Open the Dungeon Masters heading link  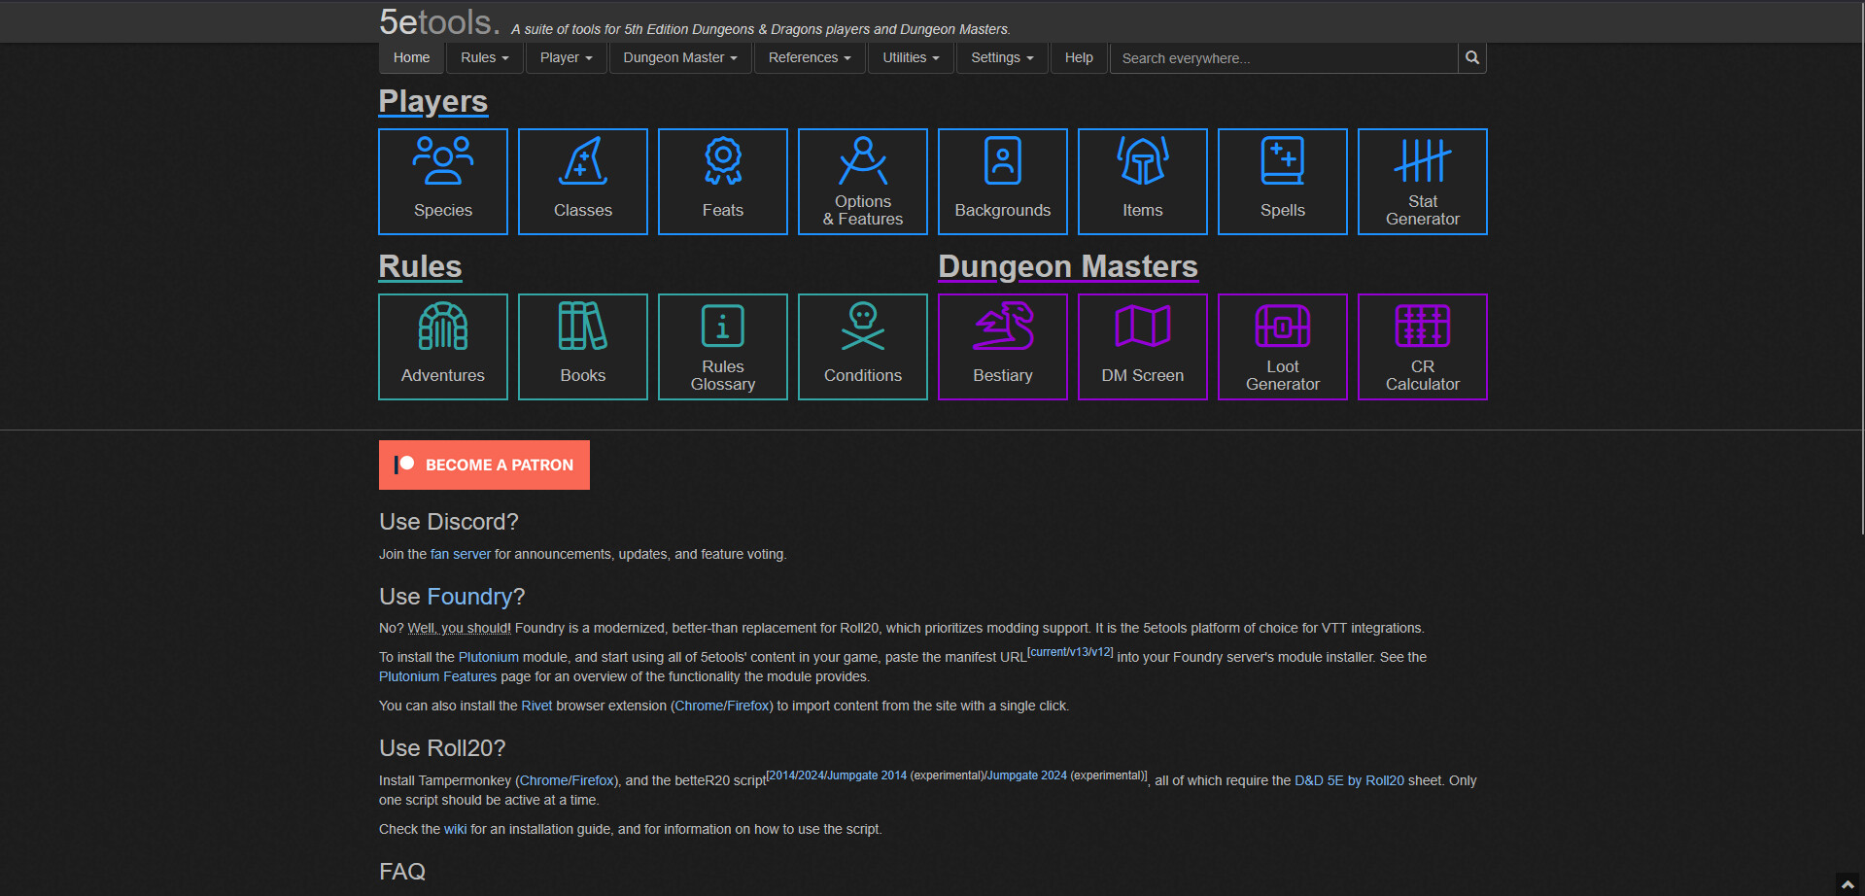1068,266
